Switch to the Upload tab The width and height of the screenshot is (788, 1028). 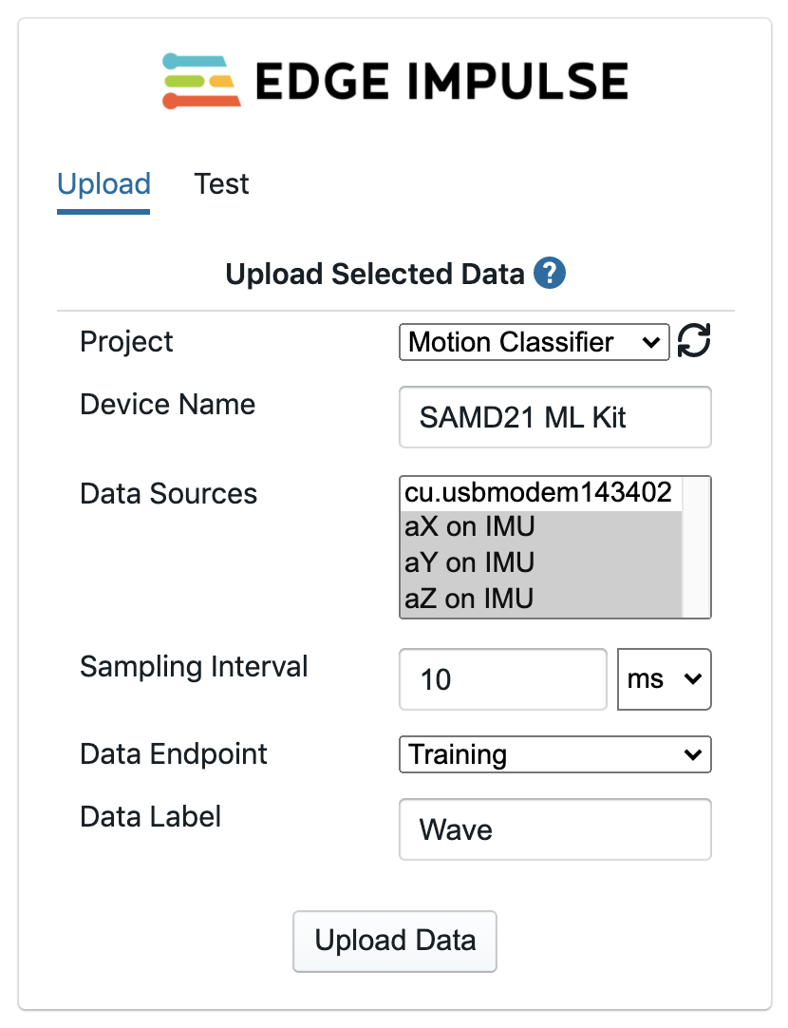click(103, 183)
